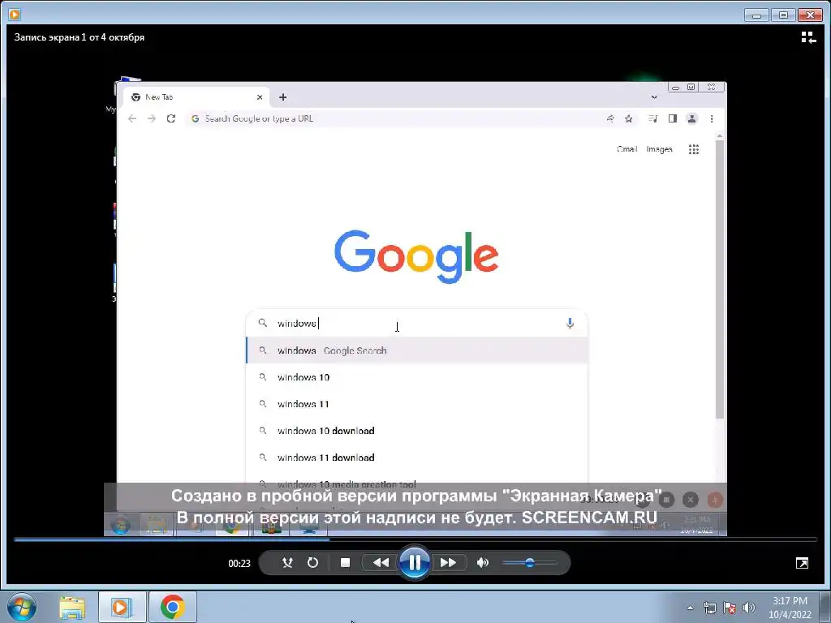
Task: Click the video seek progress bar
Action: click(415, 539)
